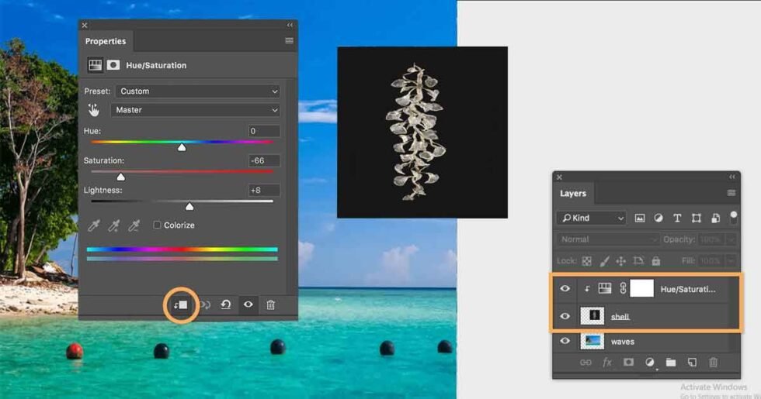Select the Hue/Saturation layer mask thumbnail

[x=641, y=288]
